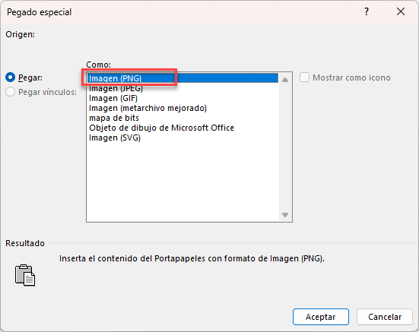The image size is (419, 332).
Task: Open the help question mark icon
Action: (x=367, y=11)
